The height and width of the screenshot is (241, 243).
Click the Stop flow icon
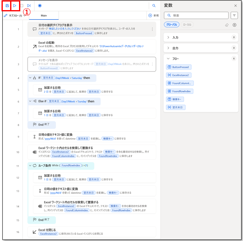click(x=22, y=6)
